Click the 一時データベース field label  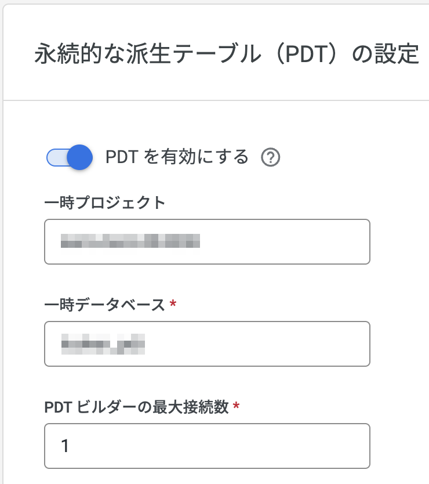click(x=105, y=305)
